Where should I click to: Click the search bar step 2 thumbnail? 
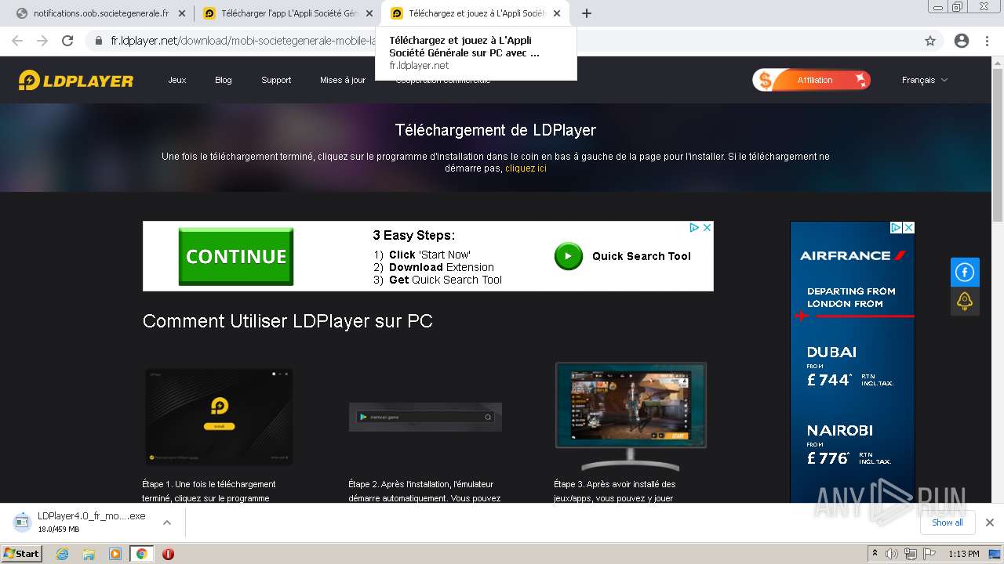point(425,417)
